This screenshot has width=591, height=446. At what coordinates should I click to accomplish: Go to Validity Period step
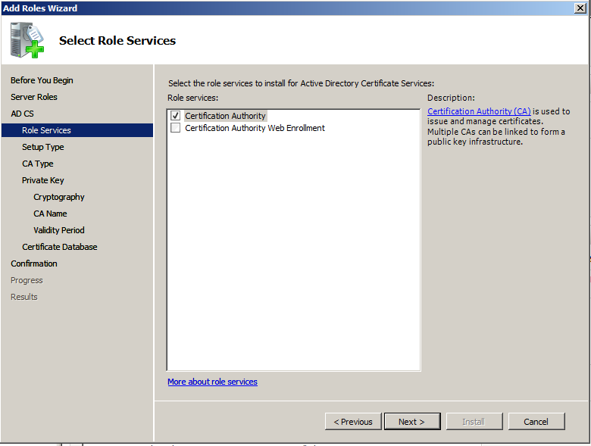coord(59,229)
